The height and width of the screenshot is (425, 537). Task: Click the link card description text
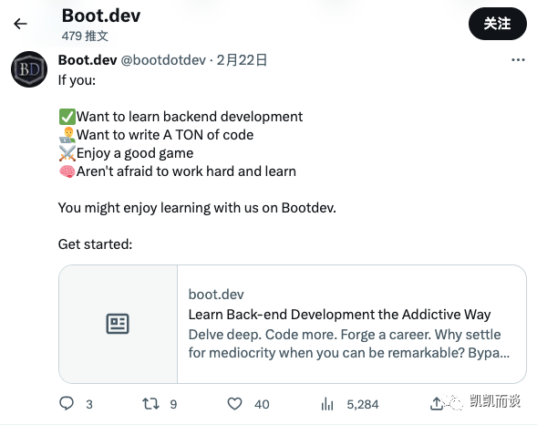pyautogui.click(x=349, y=344)
